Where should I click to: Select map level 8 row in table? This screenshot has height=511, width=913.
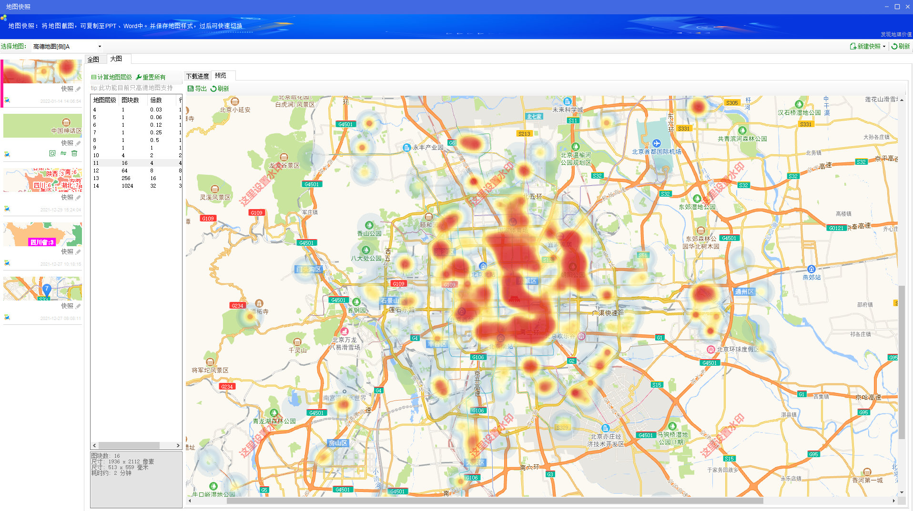pyautogui.click(x=136, y=140)
